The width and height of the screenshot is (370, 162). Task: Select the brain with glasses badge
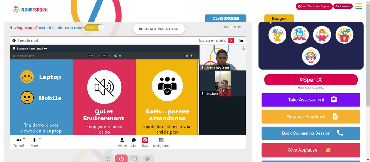(311, 57)
